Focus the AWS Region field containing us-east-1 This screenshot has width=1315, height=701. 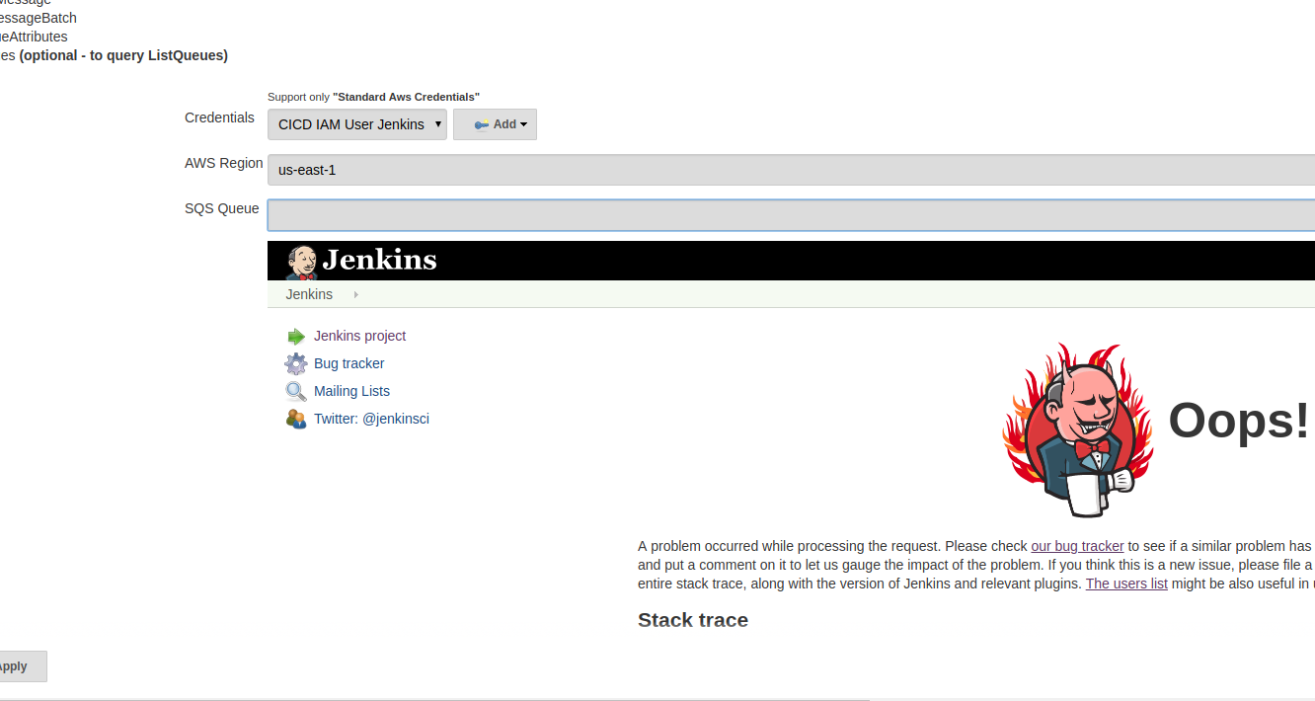[790, 170]
